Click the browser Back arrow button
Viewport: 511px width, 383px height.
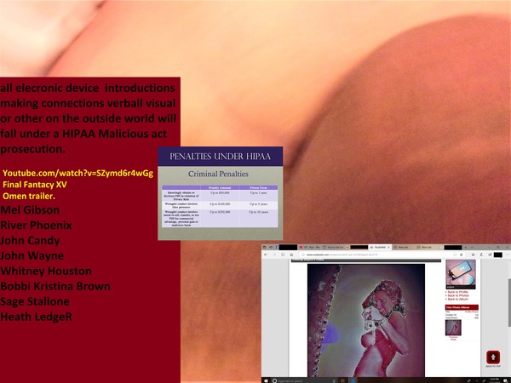click(x=266, y=254)
